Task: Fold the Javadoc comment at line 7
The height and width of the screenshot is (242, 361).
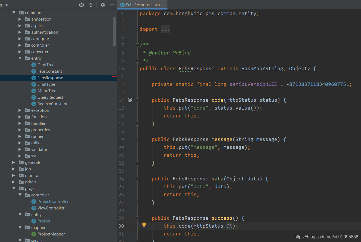Action: click(137, 45)
